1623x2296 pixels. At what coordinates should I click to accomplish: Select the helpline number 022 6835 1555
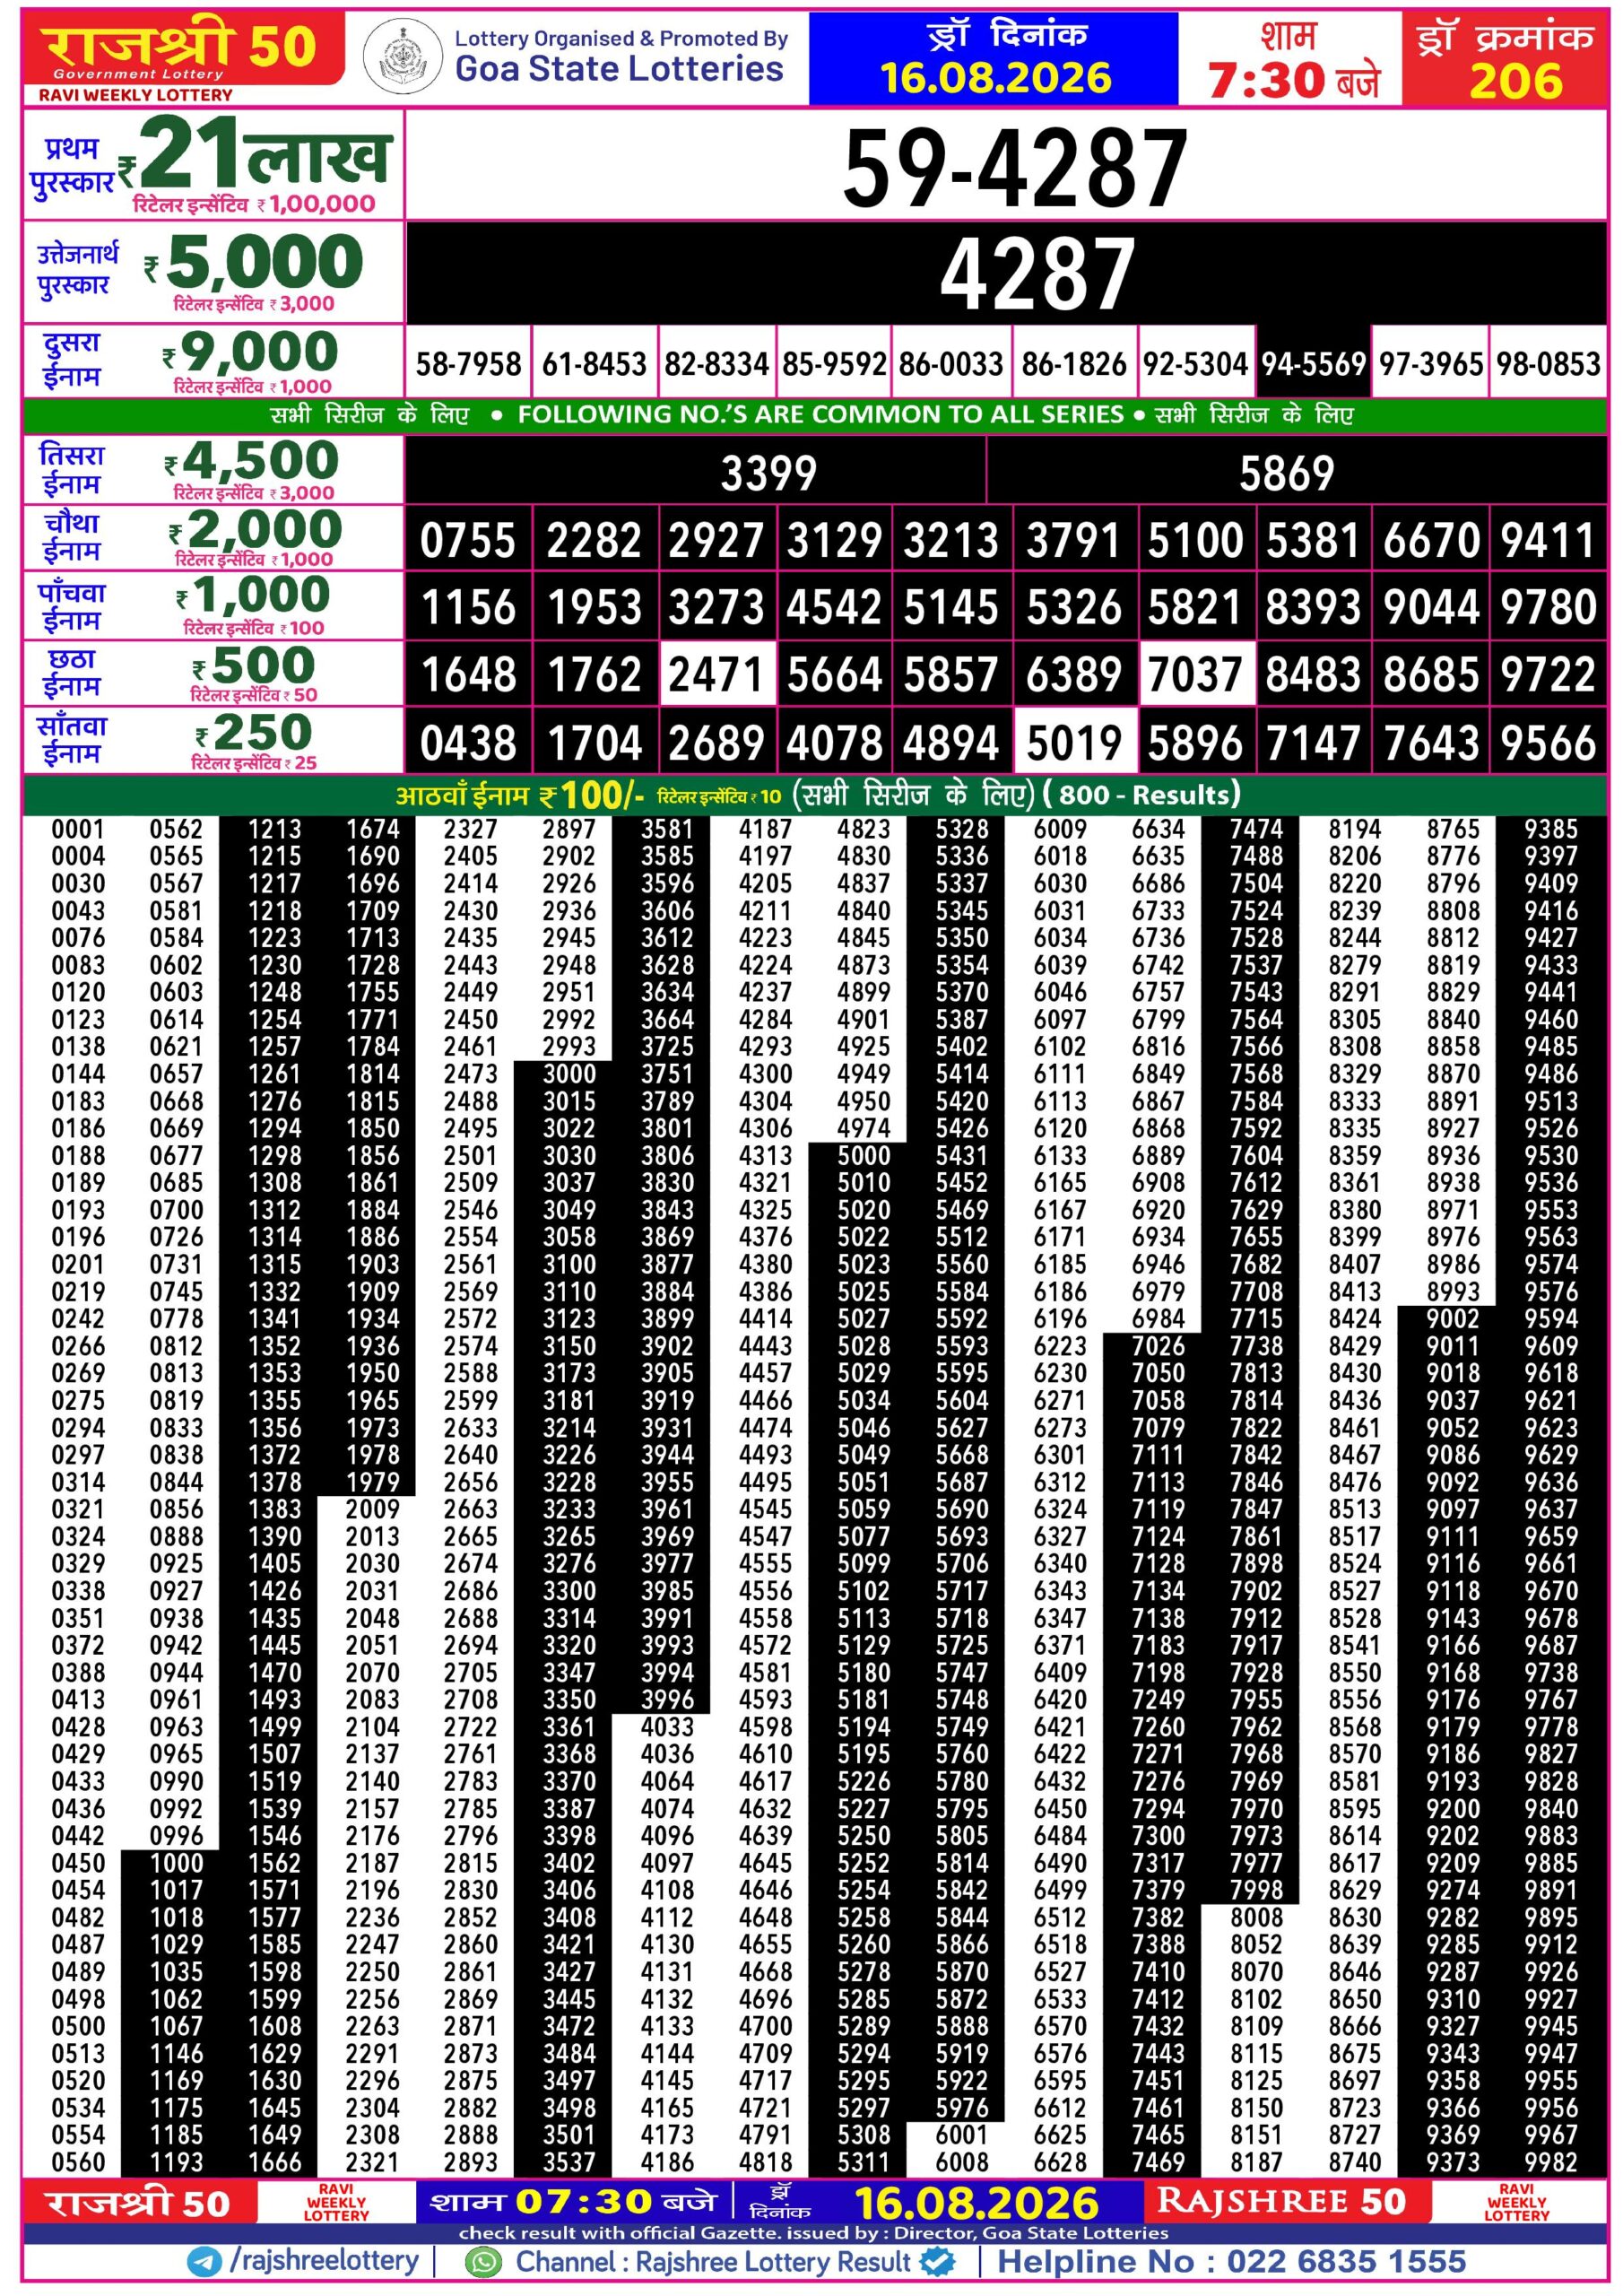pyautogui.click(x=1346, y=2262)
